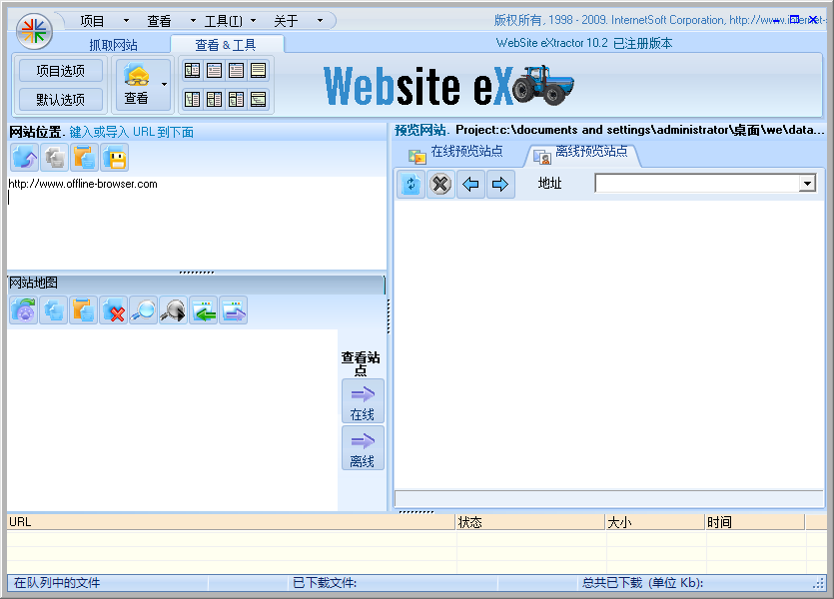834x599 pixels.
Task: Open the 地址 combo box dropdown arrow
Action: pos(807,184)
